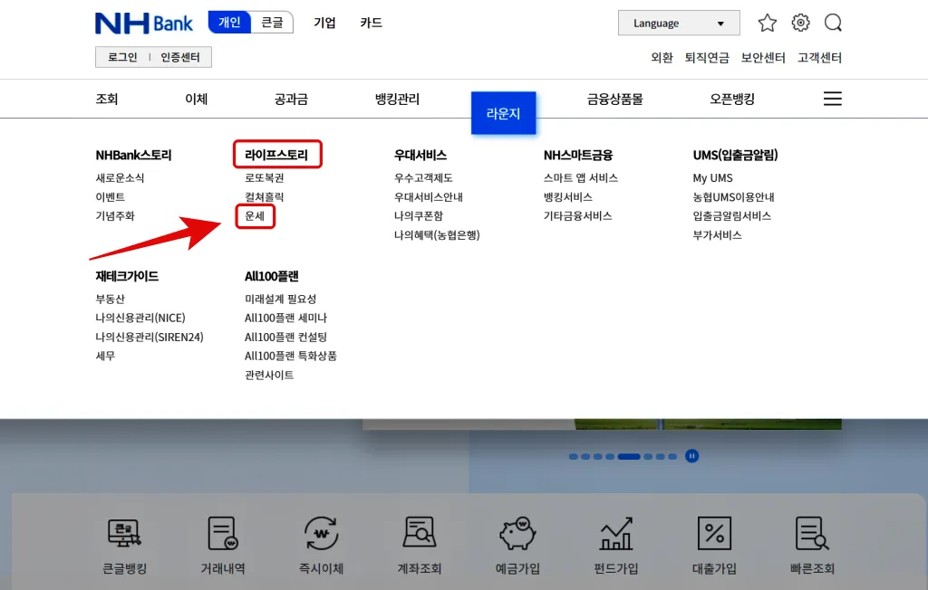Open the Language dropdown
This screenshot has height=590, width=928.
click(x=678, y=23)
